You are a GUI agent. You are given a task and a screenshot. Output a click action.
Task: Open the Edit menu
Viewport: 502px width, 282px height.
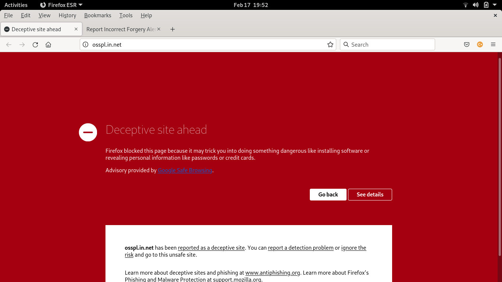(x=26, y=15)
